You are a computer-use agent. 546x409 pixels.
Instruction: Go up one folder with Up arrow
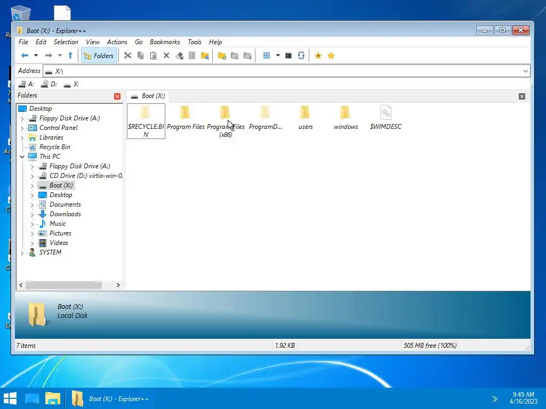pyautogui.click(x=70, y=55)
